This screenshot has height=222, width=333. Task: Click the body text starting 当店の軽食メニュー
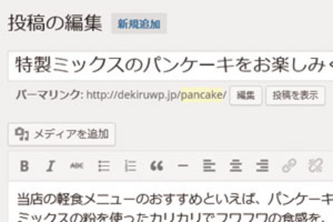tap(175, 200)
